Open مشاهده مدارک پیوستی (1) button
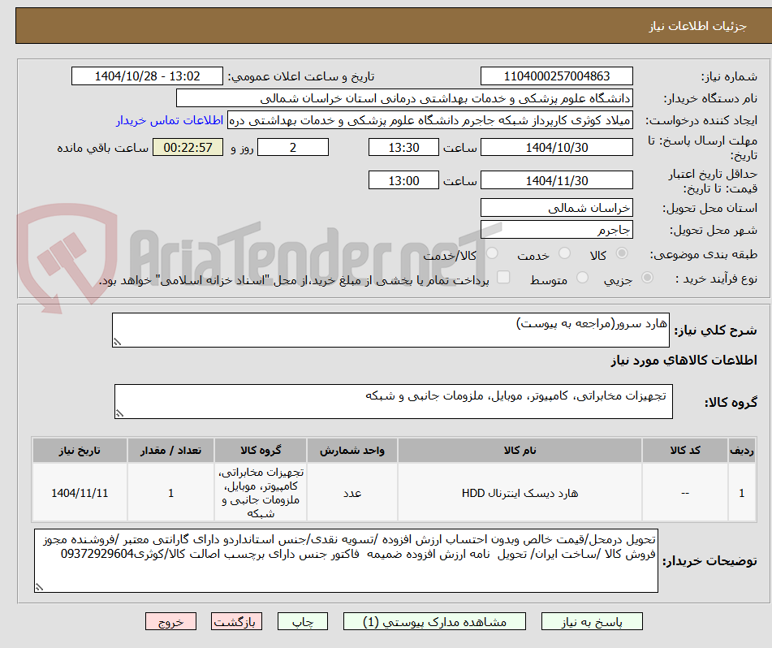 (x=434, y=622)
